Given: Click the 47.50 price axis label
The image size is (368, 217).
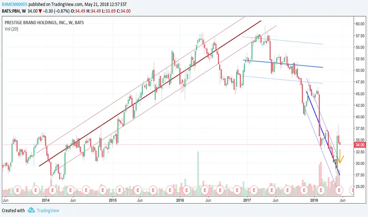Looking at the screenshot, I should [360, 82].
